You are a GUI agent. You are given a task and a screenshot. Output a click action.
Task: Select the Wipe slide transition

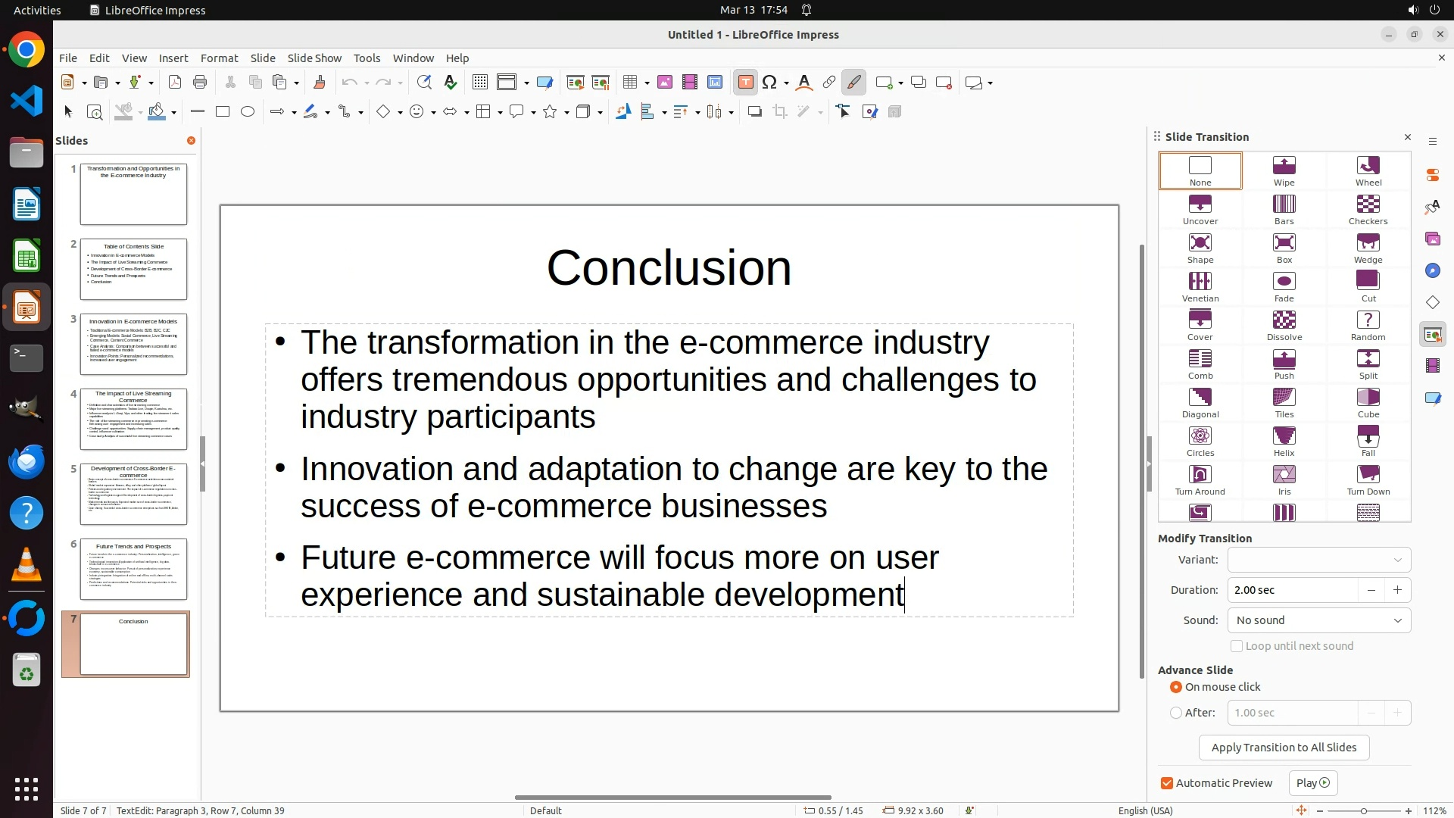click(1284, 170)
